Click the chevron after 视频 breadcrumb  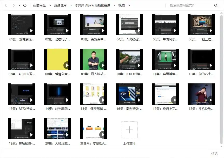(129, 5)
